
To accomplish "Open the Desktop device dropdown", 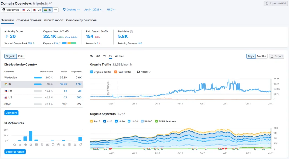I will coord(71,10).
